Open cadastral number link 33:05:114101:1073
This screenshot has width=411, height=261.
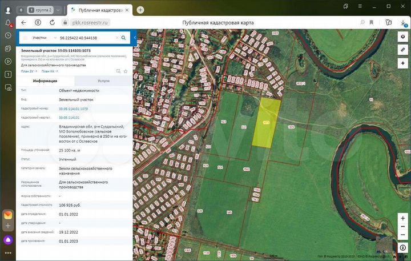[x=73, y=109]
